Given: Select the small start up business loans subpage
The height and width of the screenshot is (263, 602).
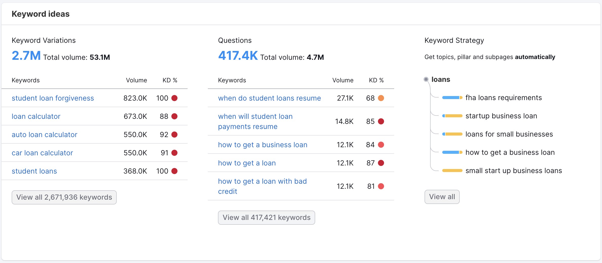Looking at the screenshot, I should coord(514,171).
